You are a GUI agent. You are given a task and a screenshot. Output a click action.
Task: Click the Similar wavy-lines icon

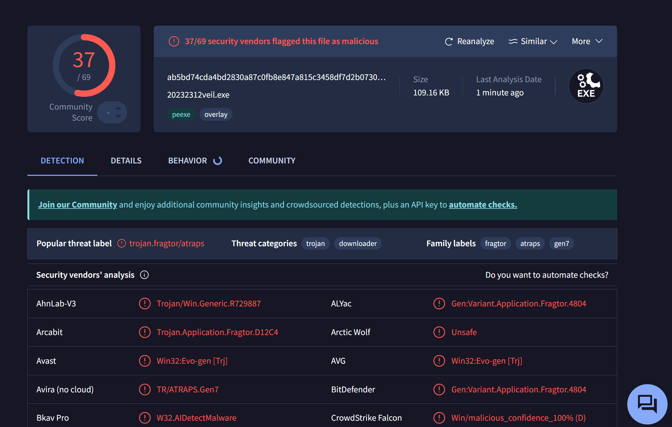pyautogui.click(x=513, y=42)
